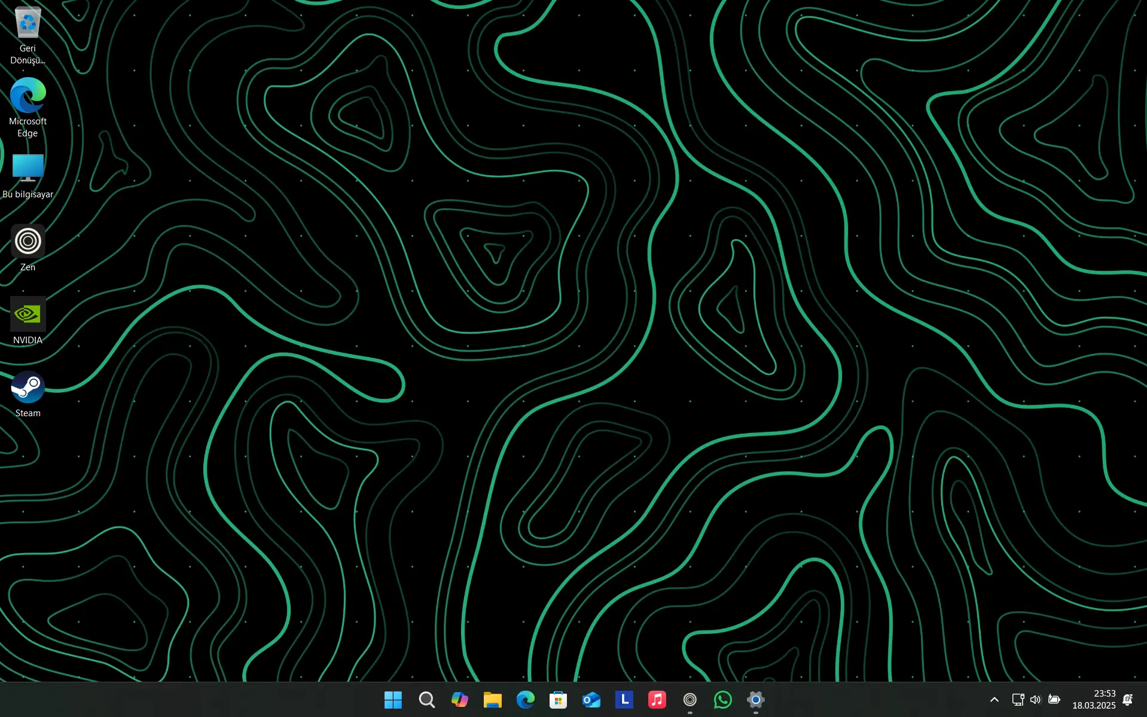
Task: Launch Microsoft Edge from the taskbar
Action: pos(525,699)
